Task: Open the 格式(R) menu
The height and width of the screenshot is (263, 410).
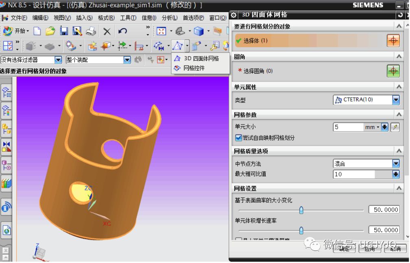Action: [x=106, y=18]
